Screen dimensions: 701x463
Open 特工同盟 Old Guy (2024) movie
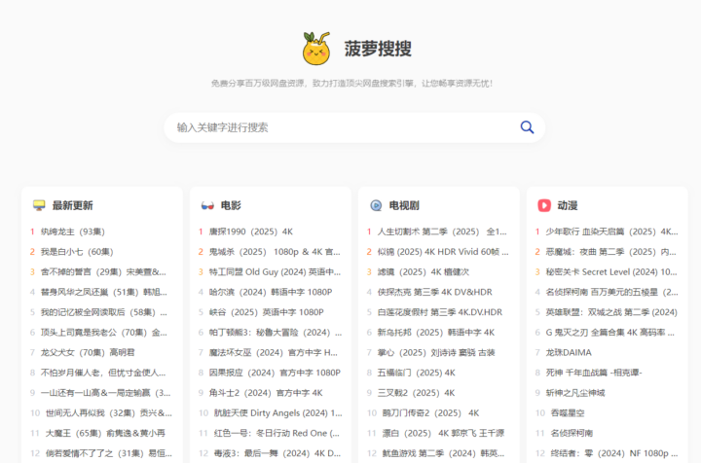pos(275,272)
